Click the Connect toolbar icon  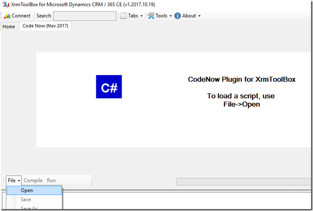coord(7,16)
